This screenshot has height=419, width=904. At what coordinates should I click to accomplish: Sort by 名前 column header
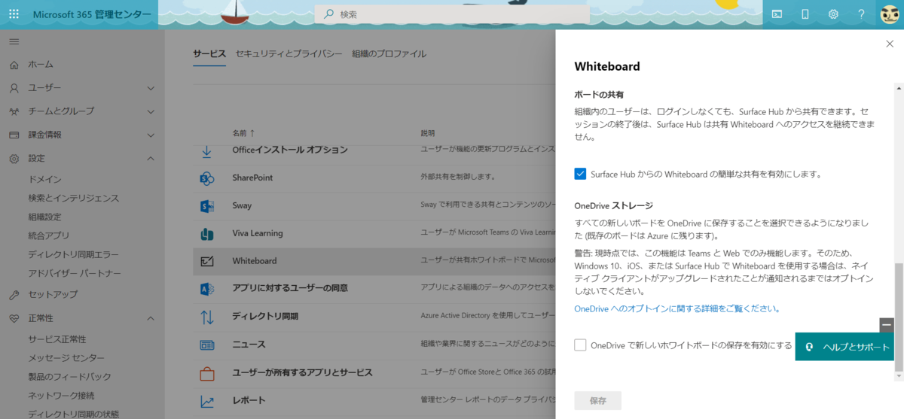pos(243,133)
